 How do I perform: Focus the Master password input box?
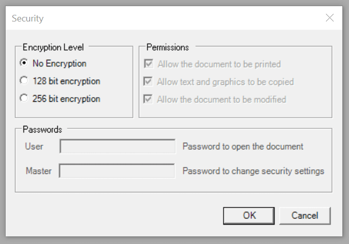click(117, 171)
